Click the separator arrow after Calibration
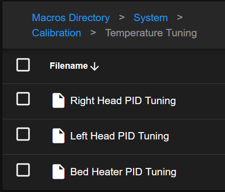The height and width of the screenshot is (192, 225). [x=93, y=32]
